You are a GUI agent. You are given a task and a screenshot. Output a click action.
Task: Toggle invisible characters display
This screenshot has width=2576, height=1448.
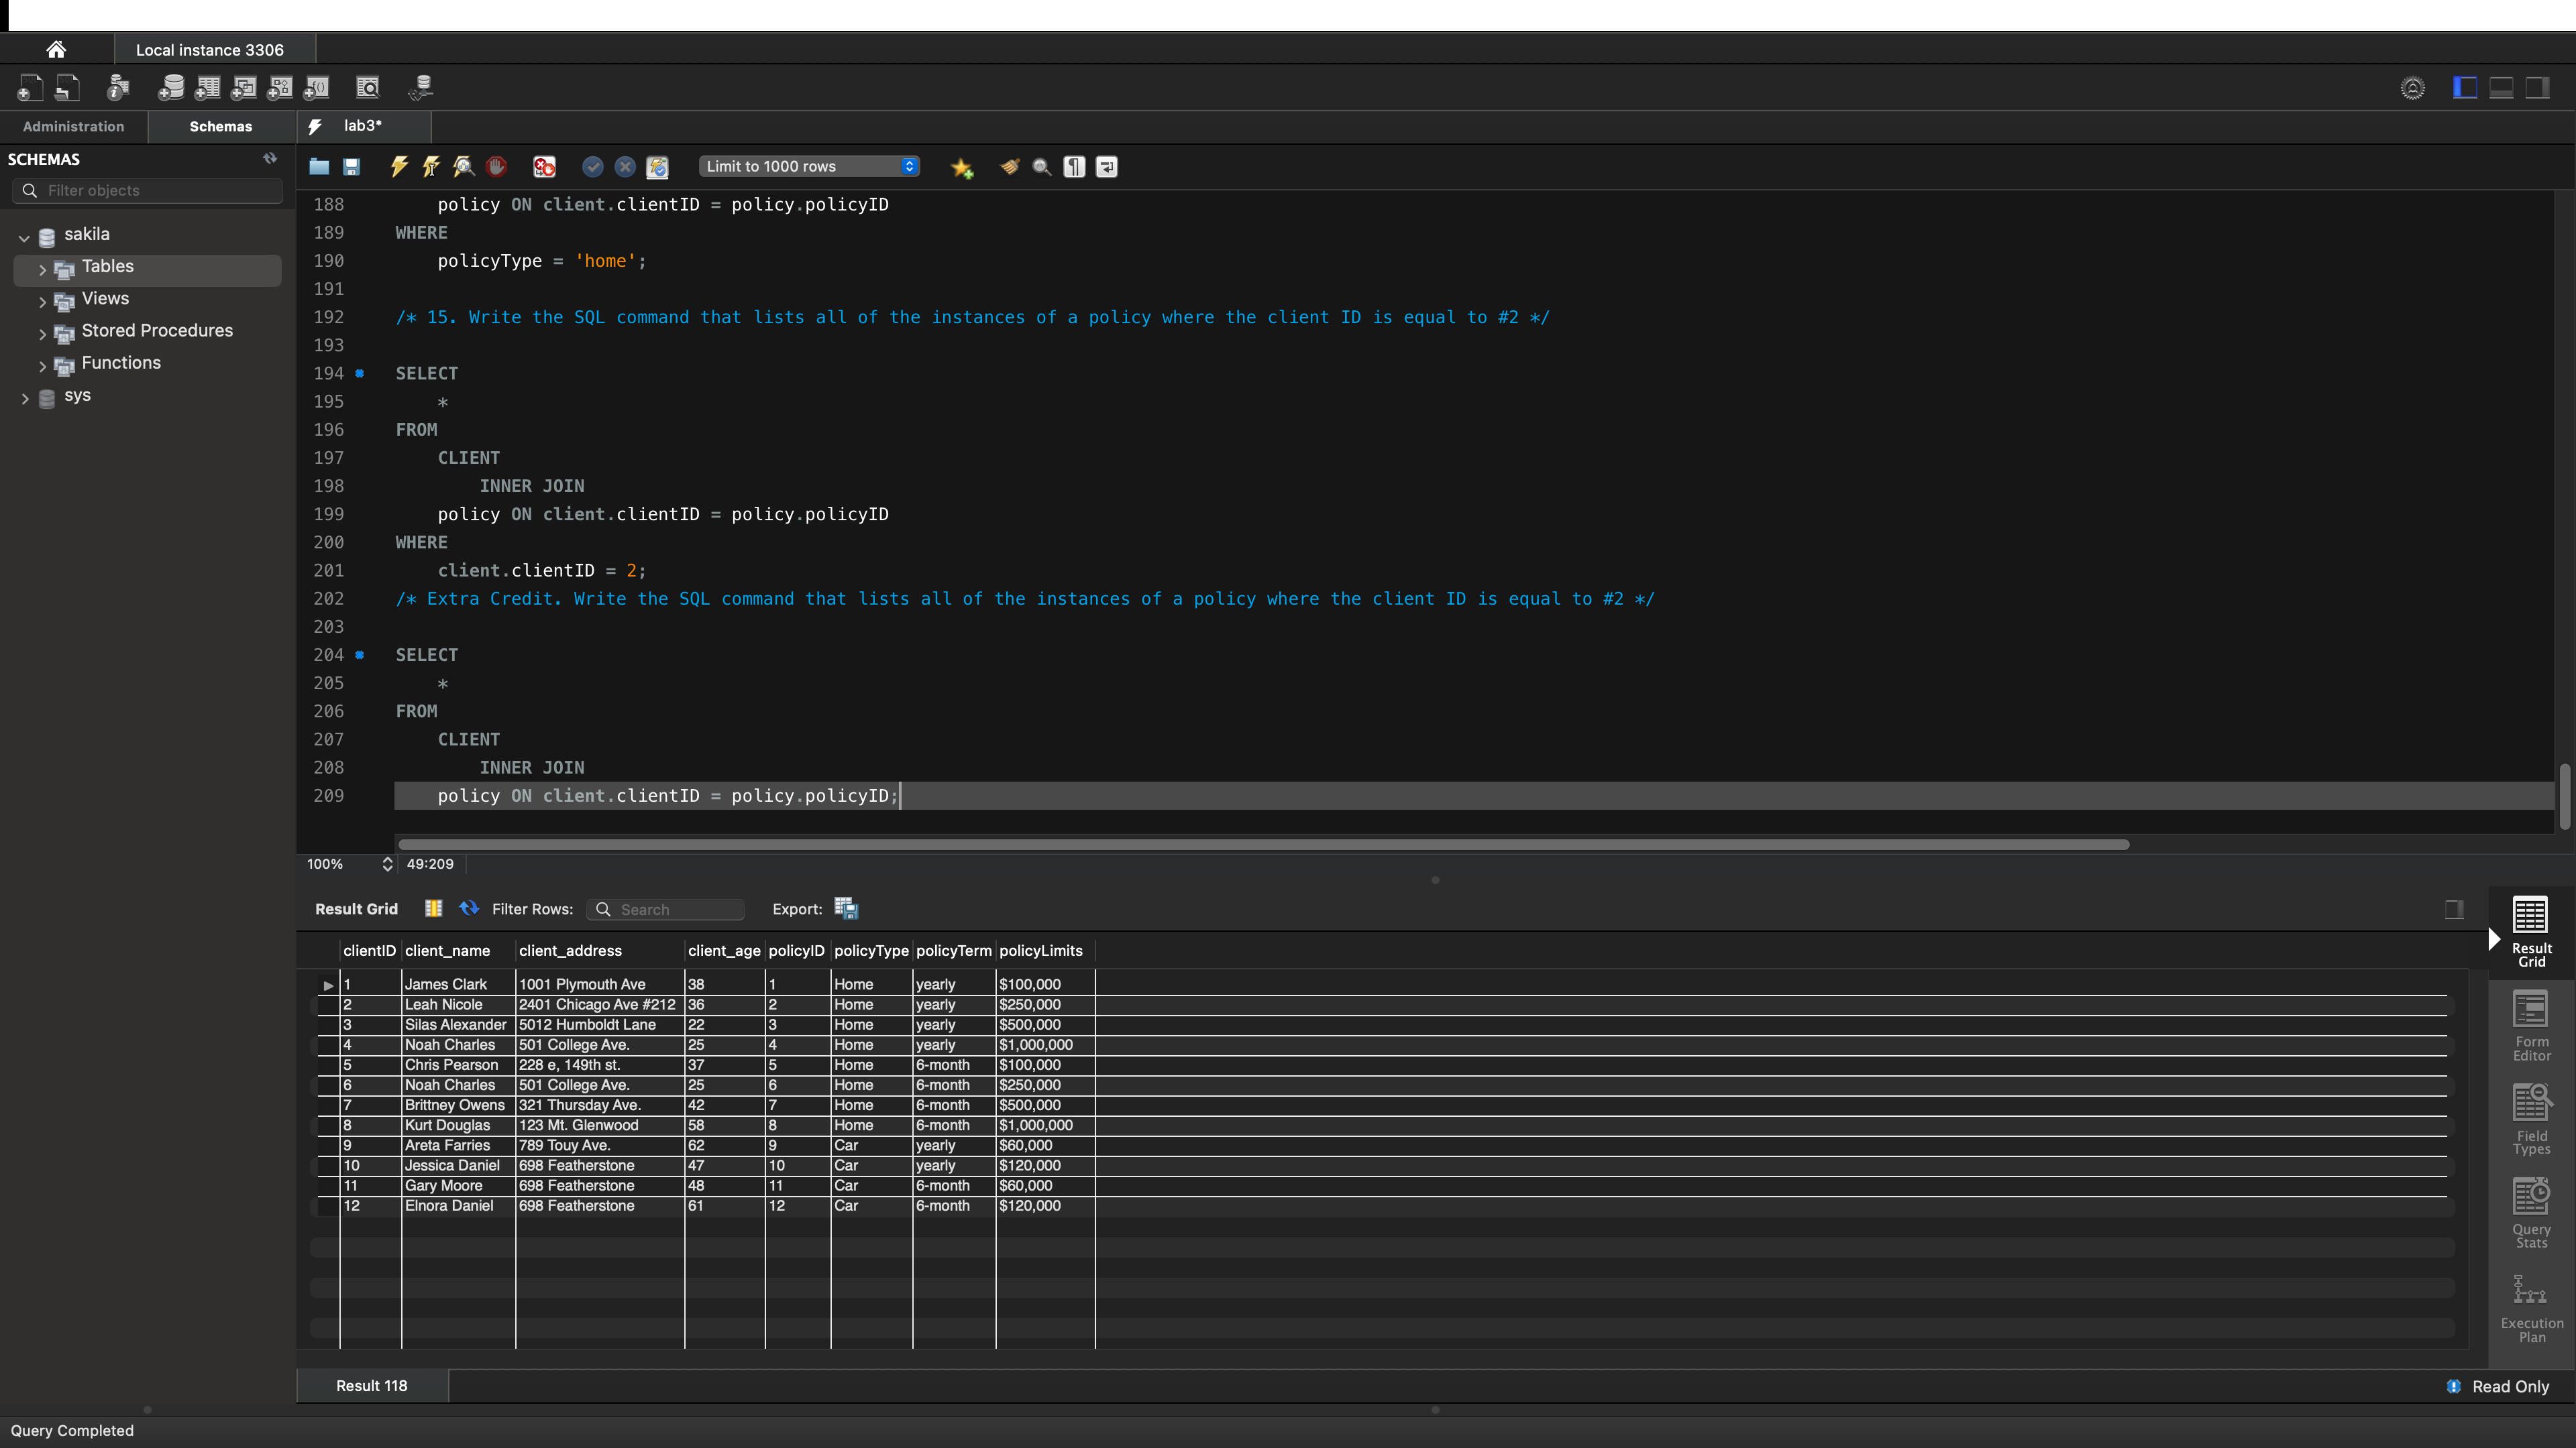tap(1073, 167)
